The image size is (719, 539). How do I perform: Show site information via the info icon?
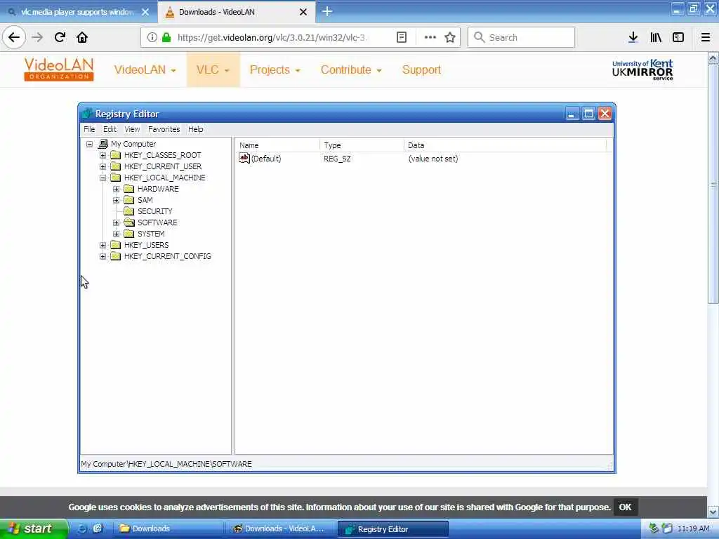coord(152,38)
